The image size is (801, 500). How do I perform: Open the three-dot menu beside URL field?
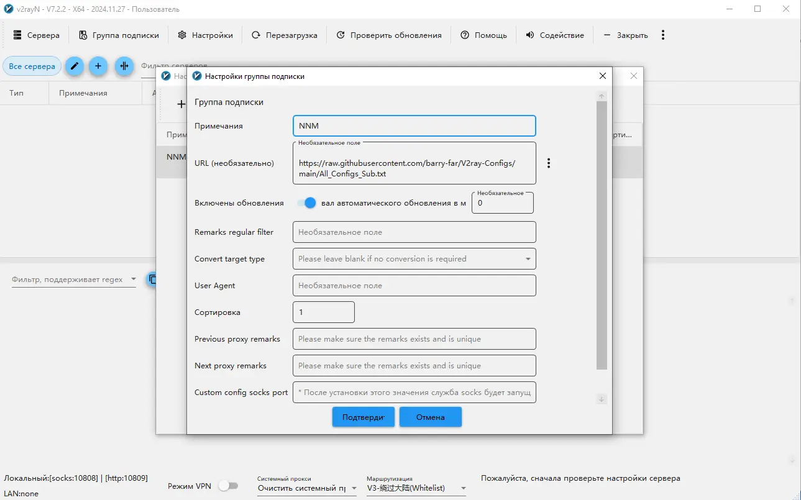(548, 163)
